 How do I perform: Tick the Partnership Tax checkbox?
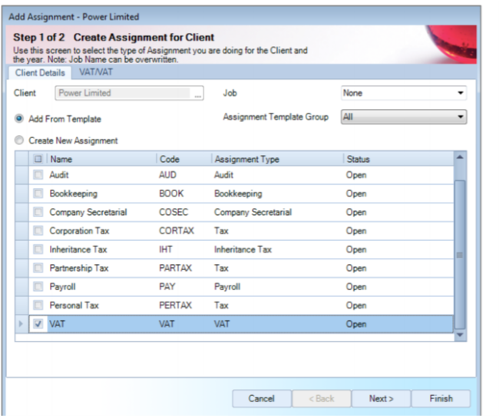[38, 268]
